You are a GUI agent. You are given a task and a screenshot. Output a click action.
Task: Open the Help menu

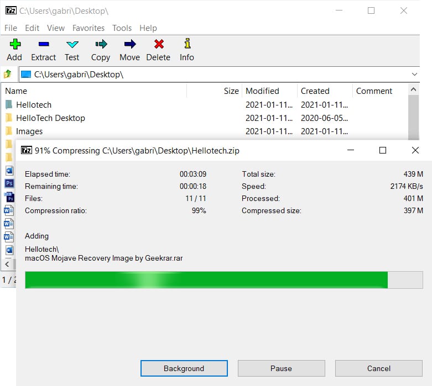(x=148, y=28)
